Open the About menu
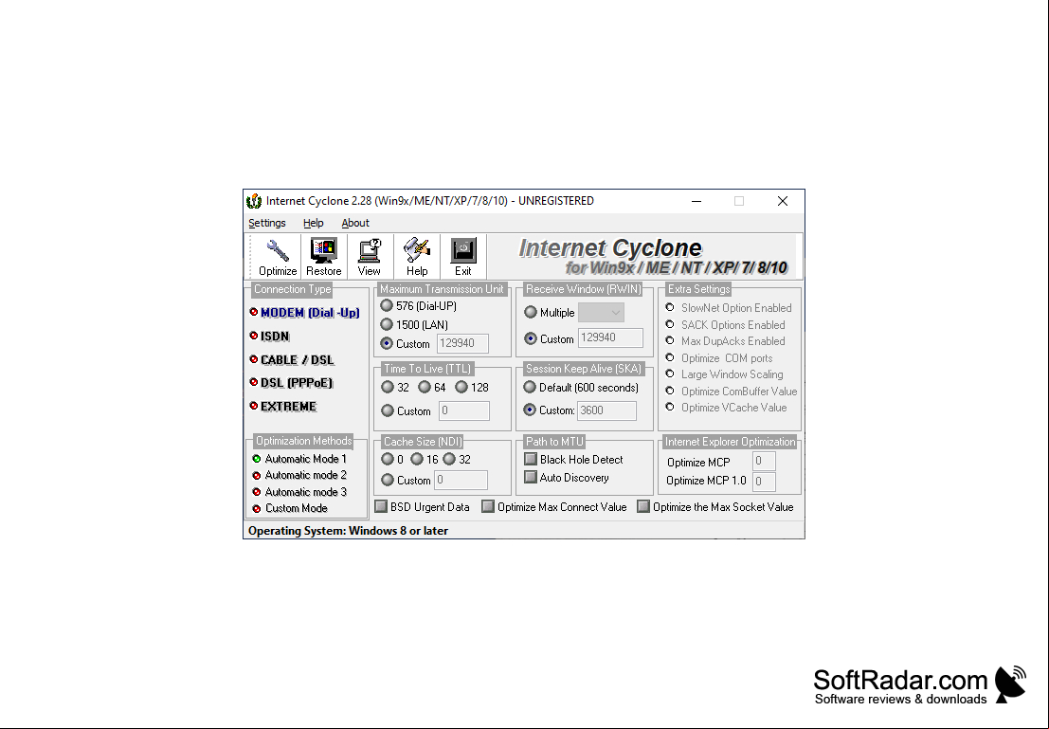Screen dimensions: 1049x729 [355, 223]
